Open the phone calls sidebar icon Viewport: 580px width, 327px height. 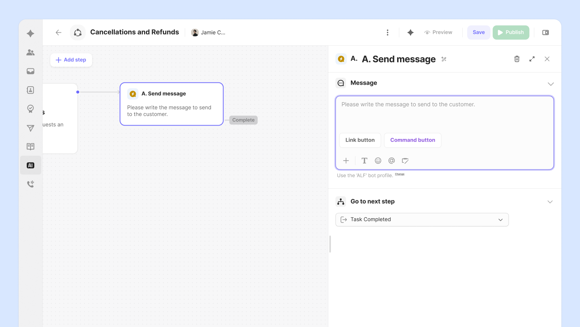tap(30, 184)
